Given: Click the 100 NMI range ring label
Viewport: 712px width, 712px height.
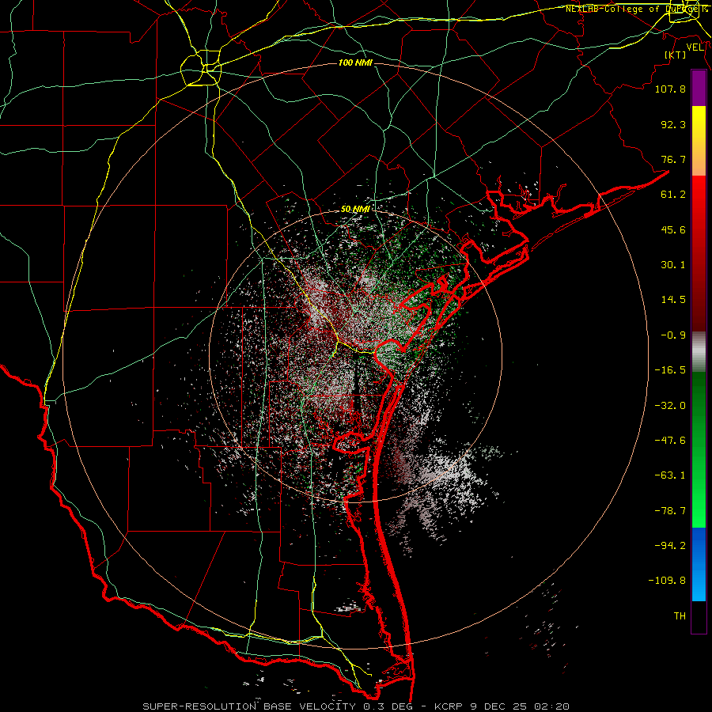Looking at the screenshot, I should [355, 62].
